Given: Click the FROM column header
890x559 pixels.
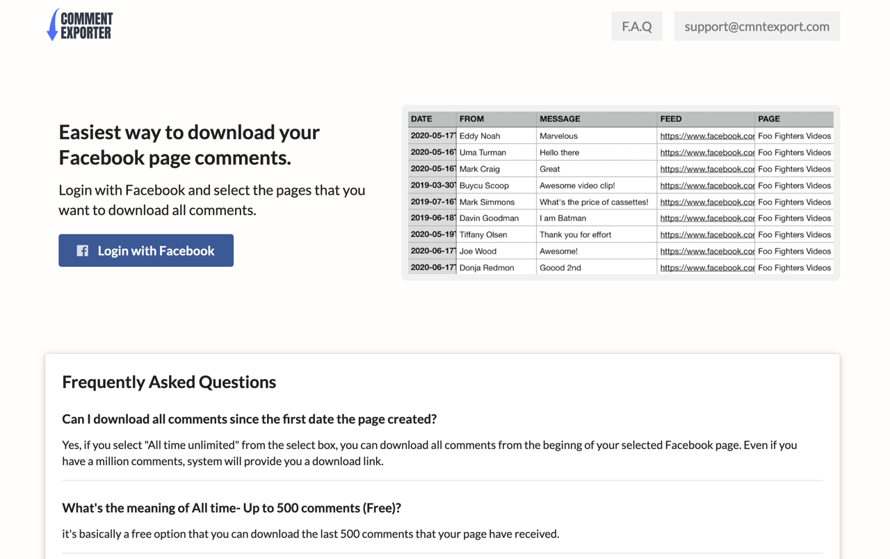Looking at the screenshot, I should 496,119.
